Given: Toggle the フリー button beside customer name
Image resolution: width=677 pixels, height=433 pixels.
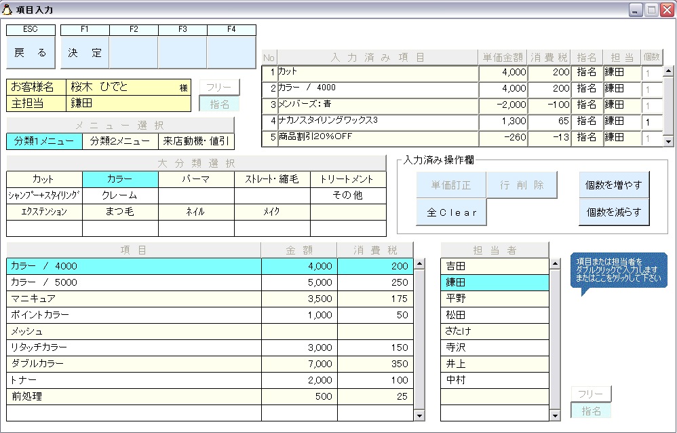Looking at the screenshot, I should pyautogui.click(x=219, y=88).
